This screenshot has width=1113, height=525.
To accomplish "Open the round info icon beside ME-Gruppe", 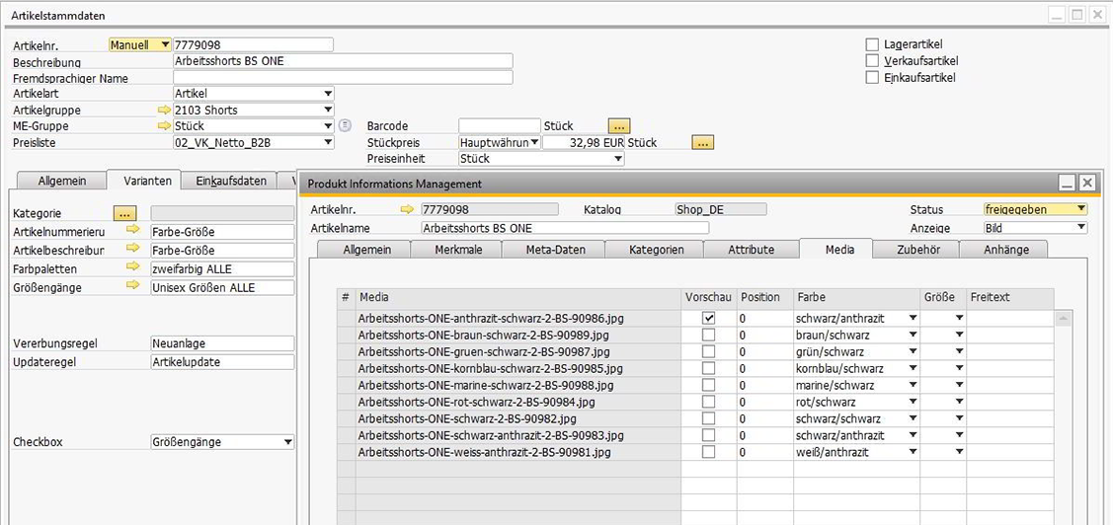I will 345,126.
